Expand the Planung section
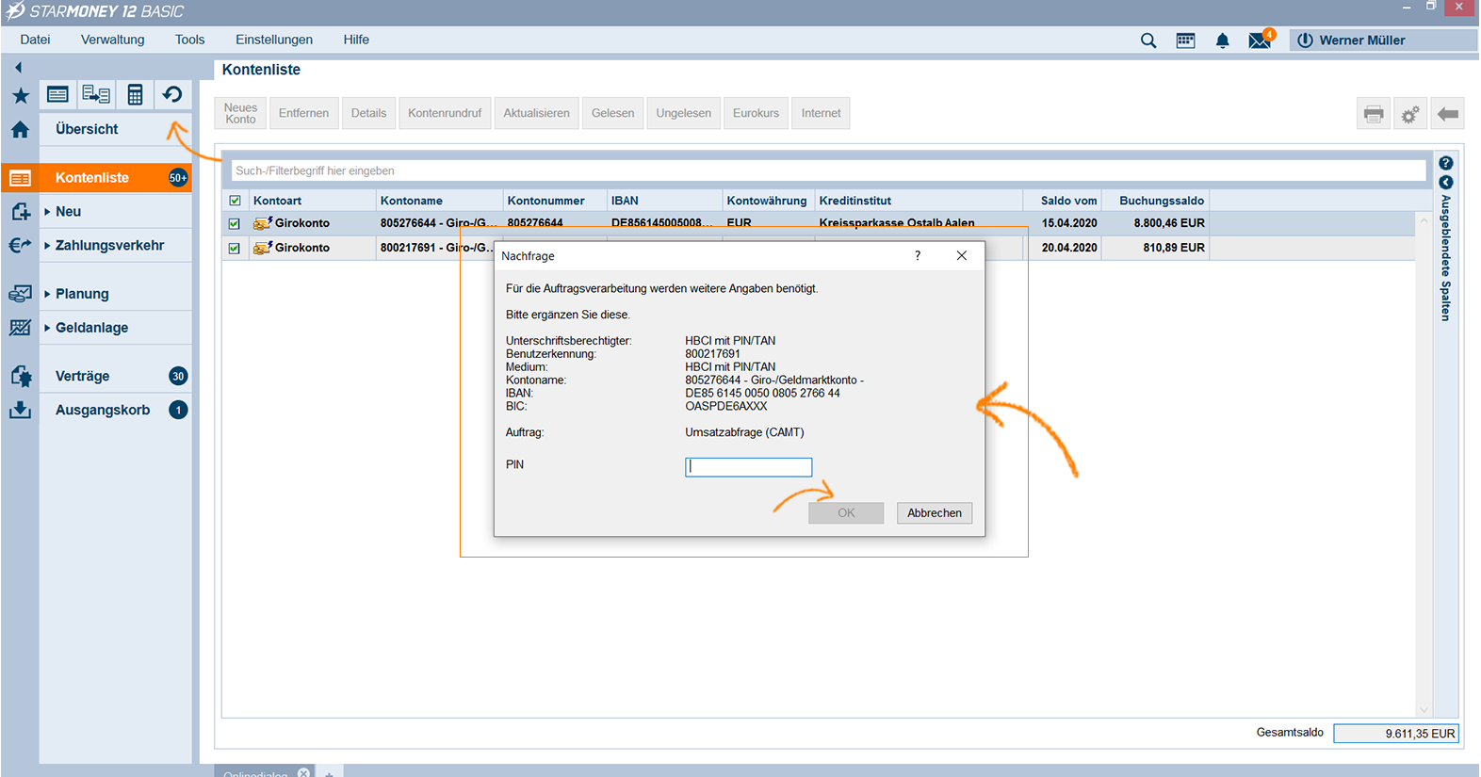Viewport: 1481px width, 777px height. 81,294
